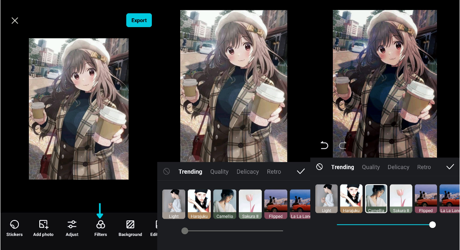The height and width of the screenshot is (250, 460).
Task: Choose La La Land filter in the middle panel
Action: 300,204
